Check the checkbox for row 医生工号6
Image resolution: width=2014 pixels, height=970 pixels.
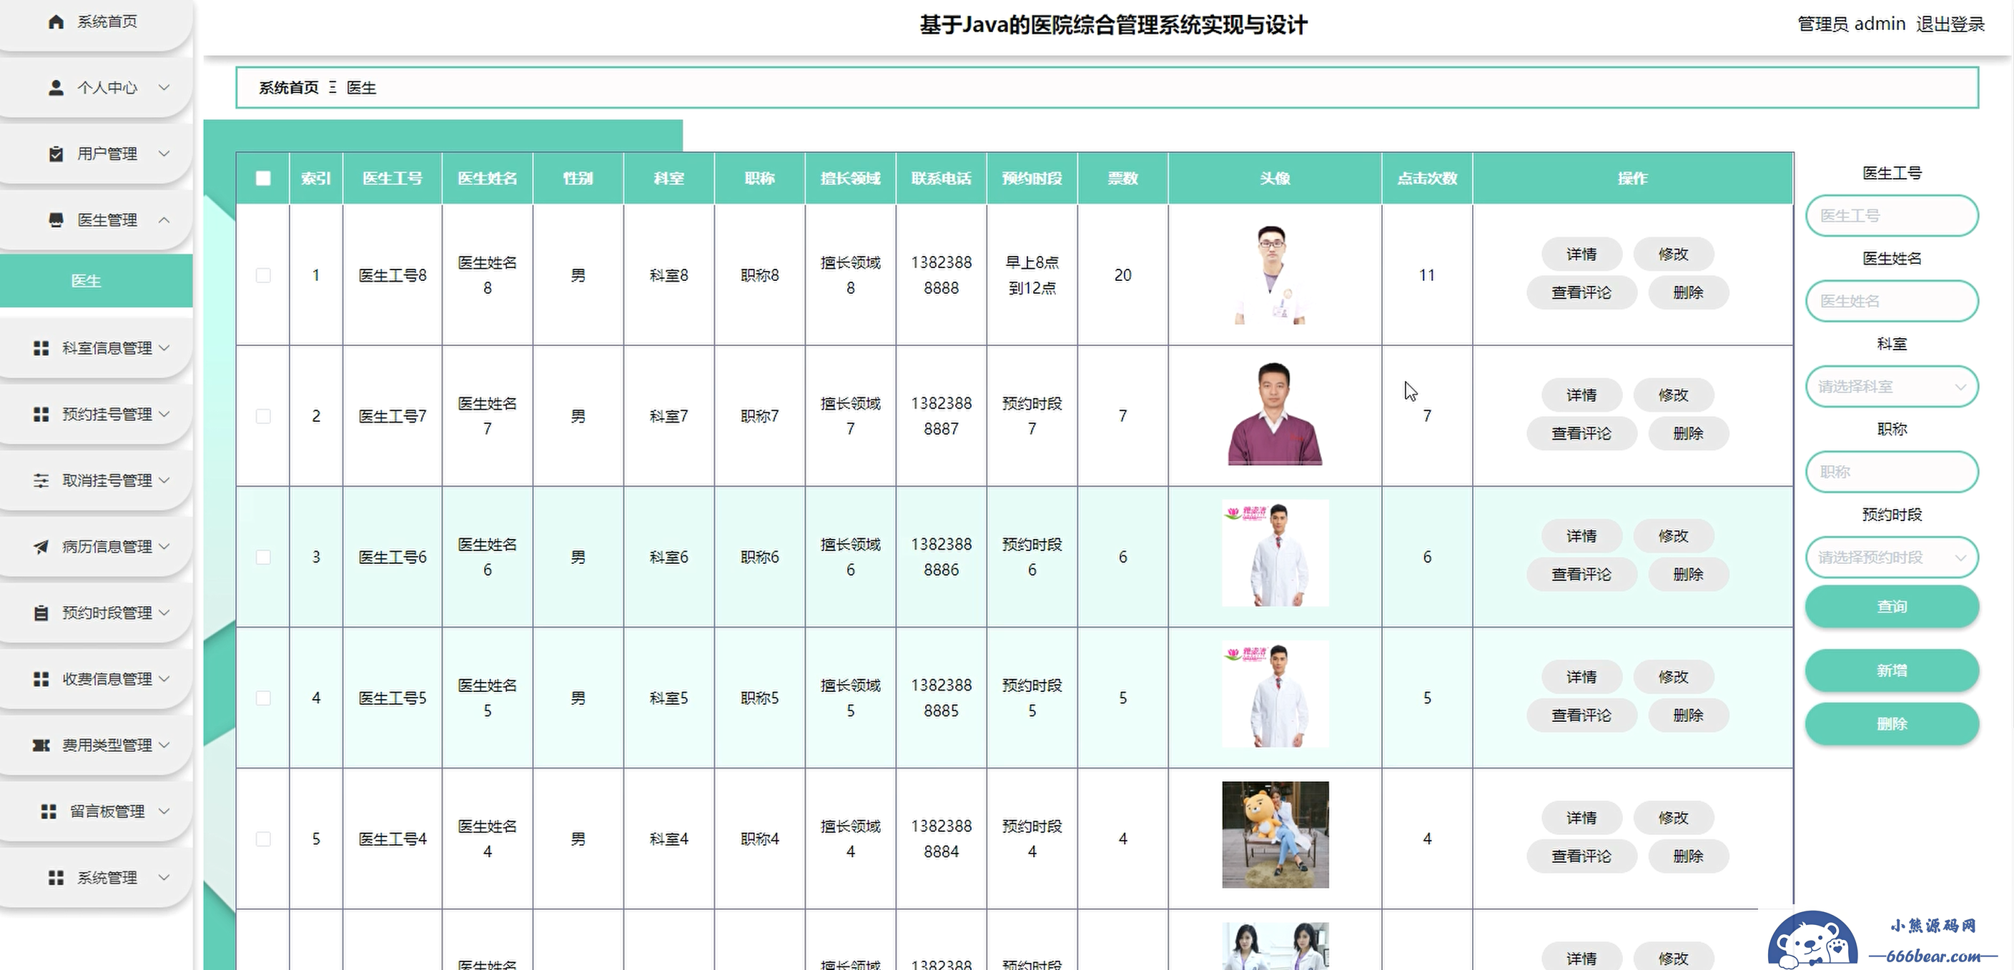coord(264,558)
